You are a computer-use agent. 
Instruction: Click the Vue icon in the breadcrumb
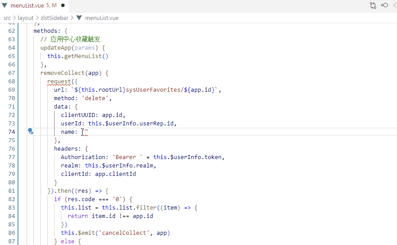coord(79,18)
